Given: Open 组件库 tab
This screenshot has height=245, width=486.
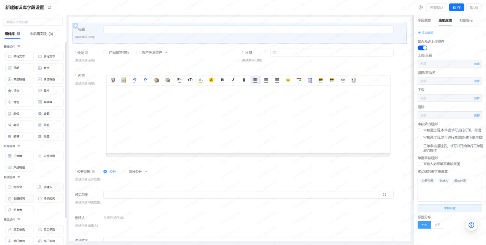Looking at the screenshot, I should click(9, 34).
